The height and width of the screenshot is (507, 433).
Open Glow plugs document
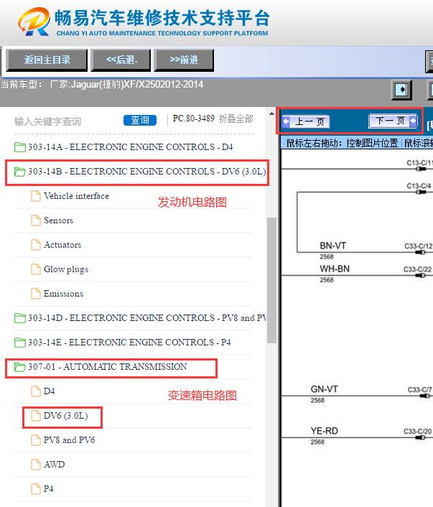(x=66, y=269)
